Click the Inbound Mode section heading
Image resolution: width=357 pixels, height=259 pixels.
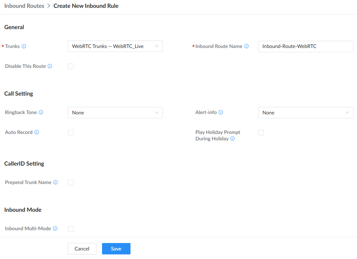(23, 210)
